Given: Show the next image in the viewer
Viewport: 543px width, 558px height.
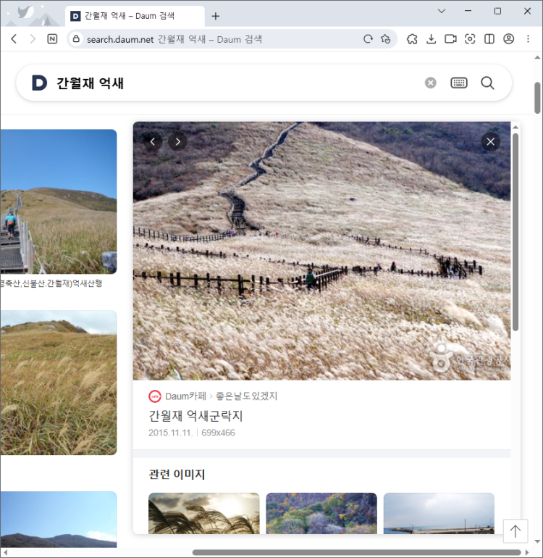Looking at the screenshot, I should (x=178, y=141).
